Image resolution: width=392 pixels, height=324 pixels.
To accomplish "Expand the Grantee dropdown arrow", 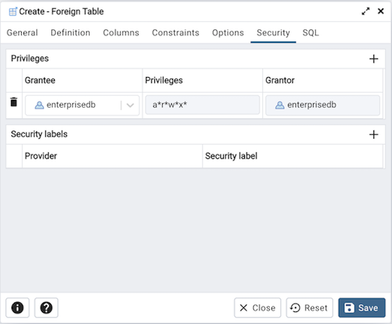I will pos(130,105).
